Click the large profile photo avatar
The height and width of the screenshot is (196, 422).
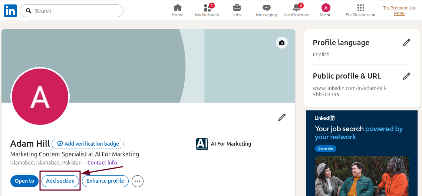40,97
